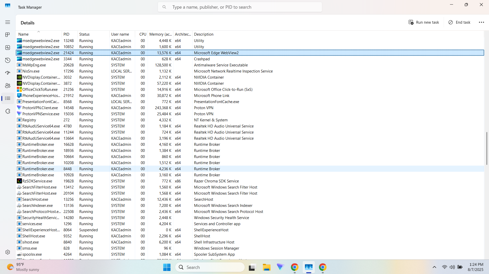
Task: Open the App history page icon
Action: [x=8, y=60]
